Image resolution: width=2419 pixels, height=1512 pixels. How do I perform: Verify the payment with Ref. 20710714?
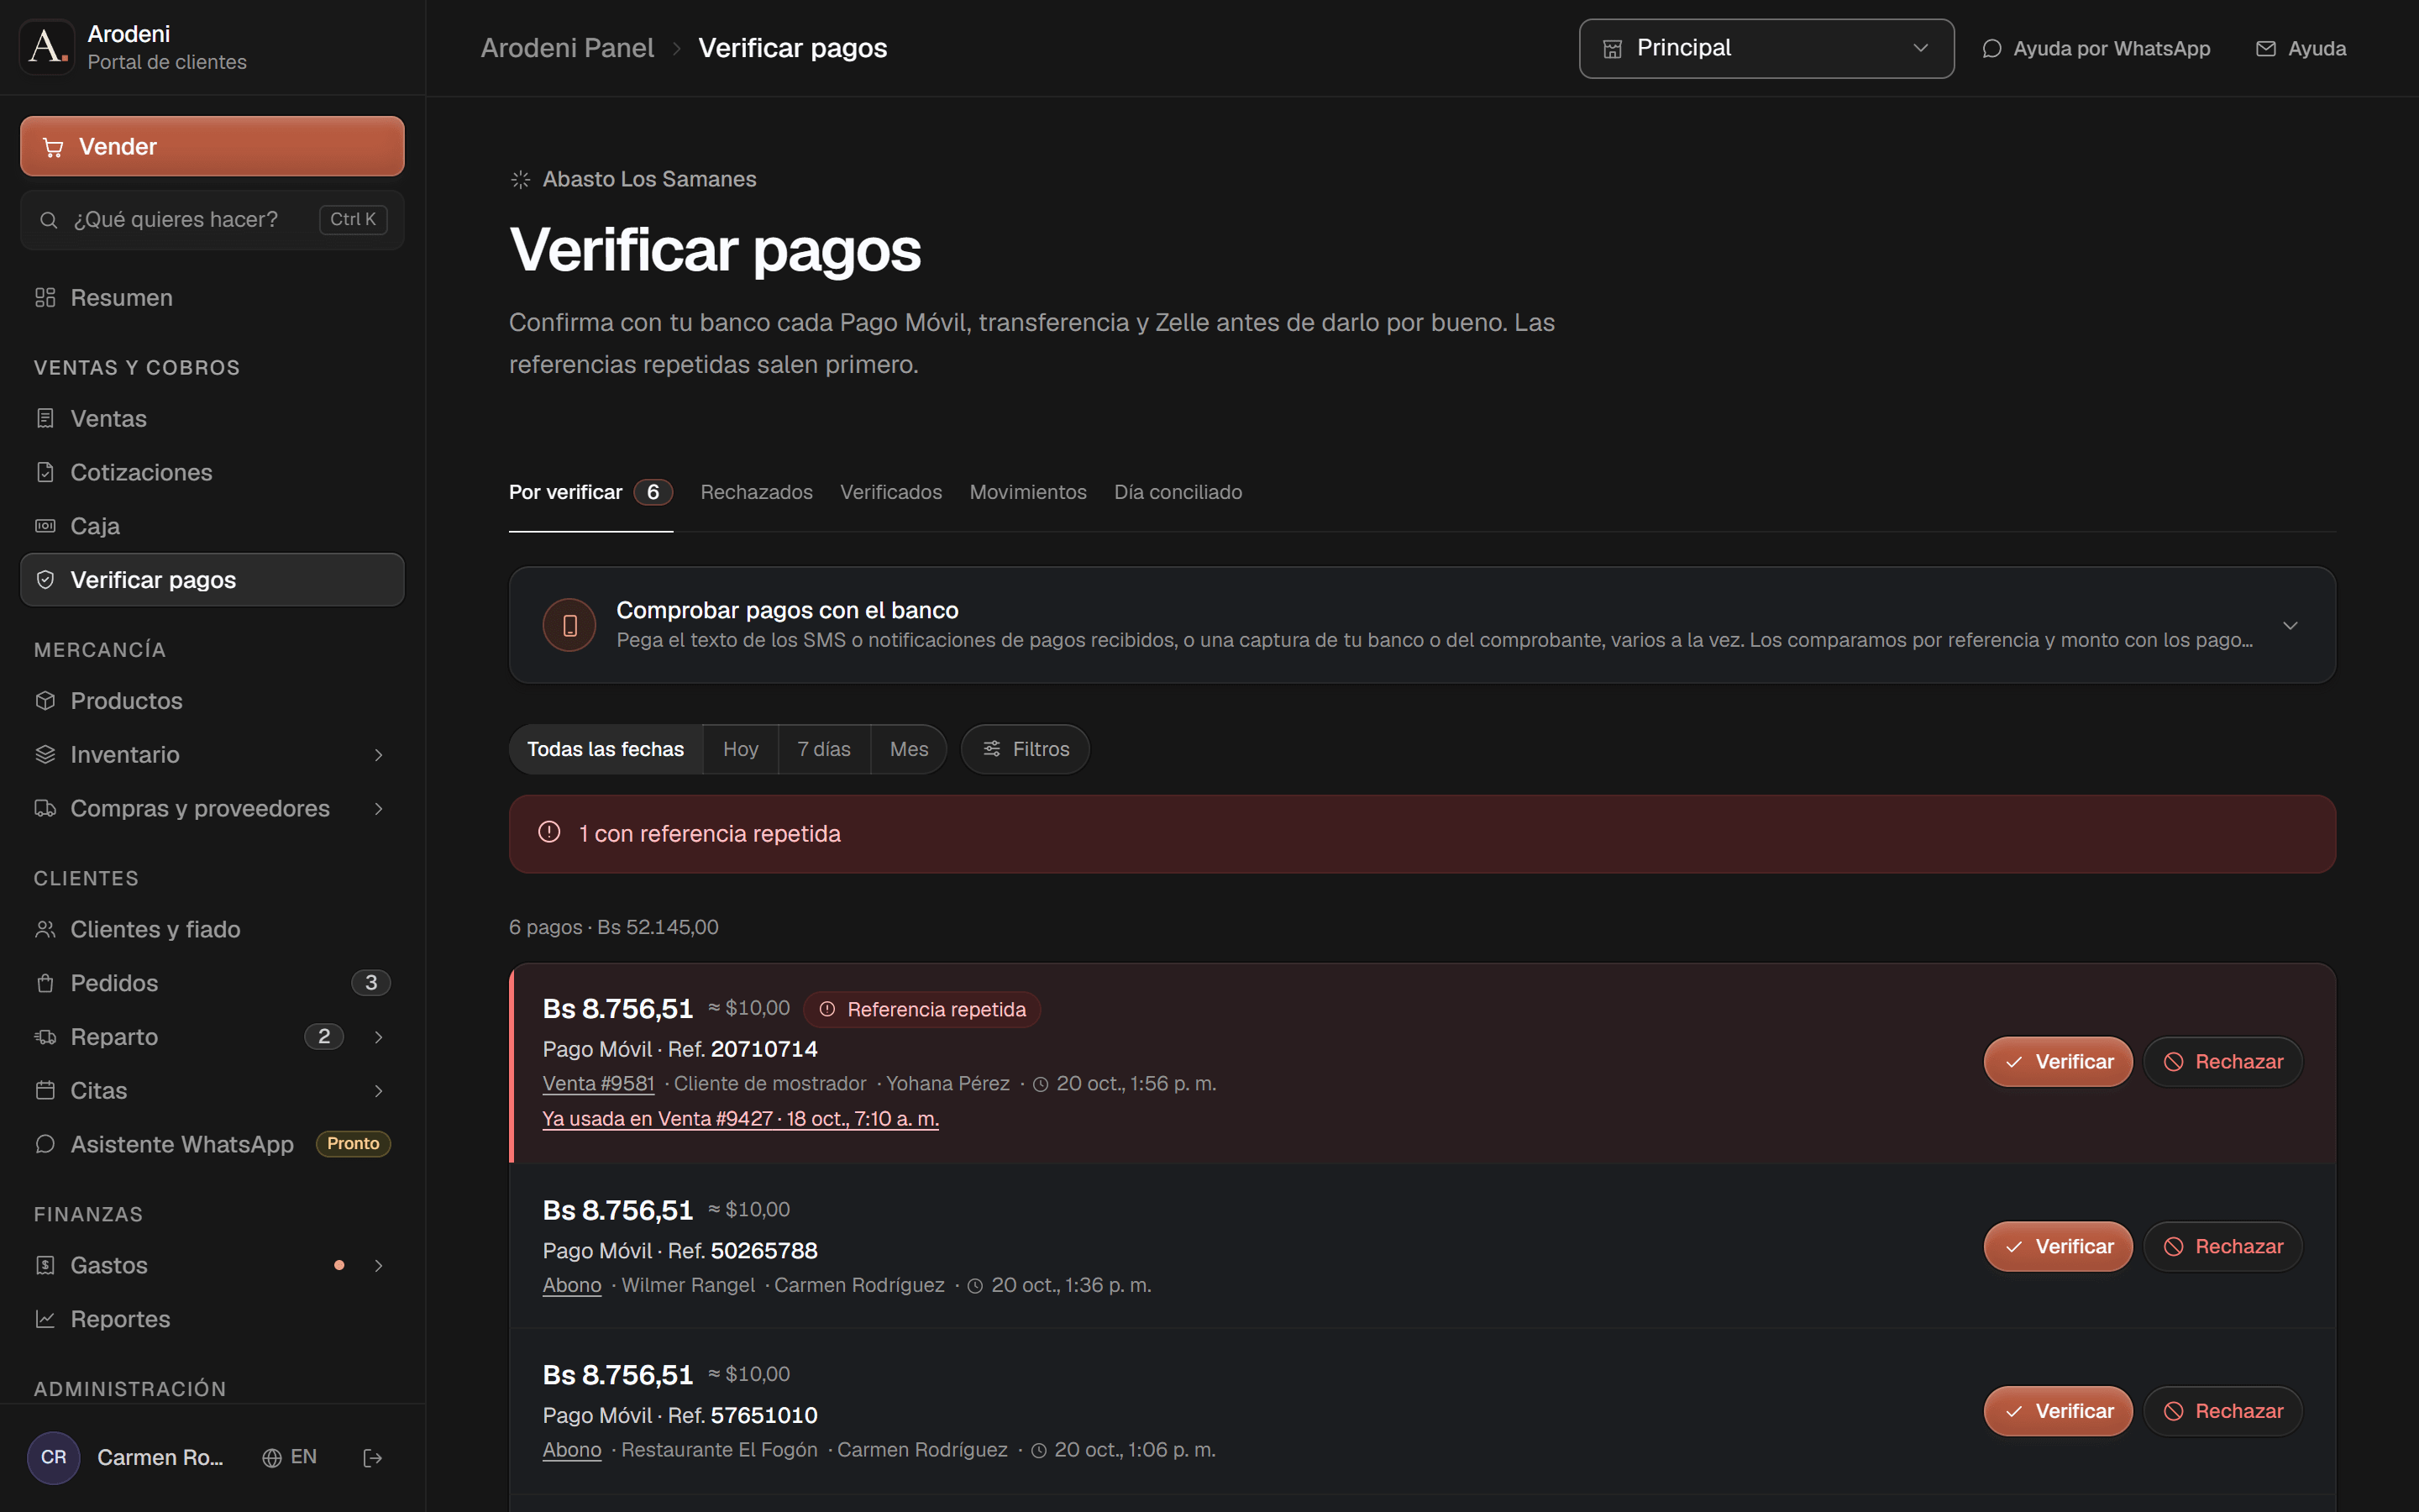(x=2058, y=1062)
